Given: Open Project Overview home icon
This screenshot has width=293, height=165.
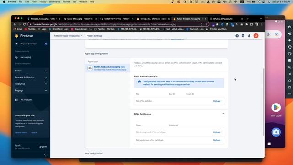Looking at the screenshot, I should [x=16, y=44].
